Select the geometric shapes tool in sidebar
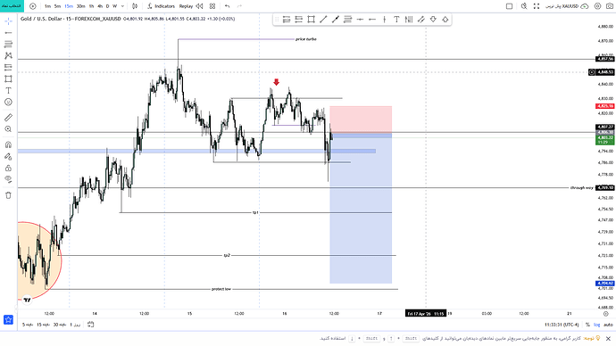The image size is (616, 346). click(x=8, y=78)
